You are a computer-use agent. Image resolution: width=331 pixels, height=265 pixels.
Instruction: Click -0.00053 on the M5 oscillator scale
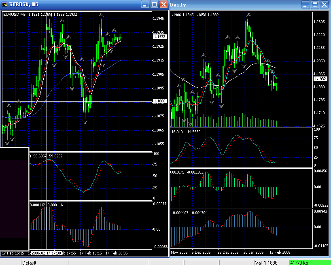coord(160,246)
